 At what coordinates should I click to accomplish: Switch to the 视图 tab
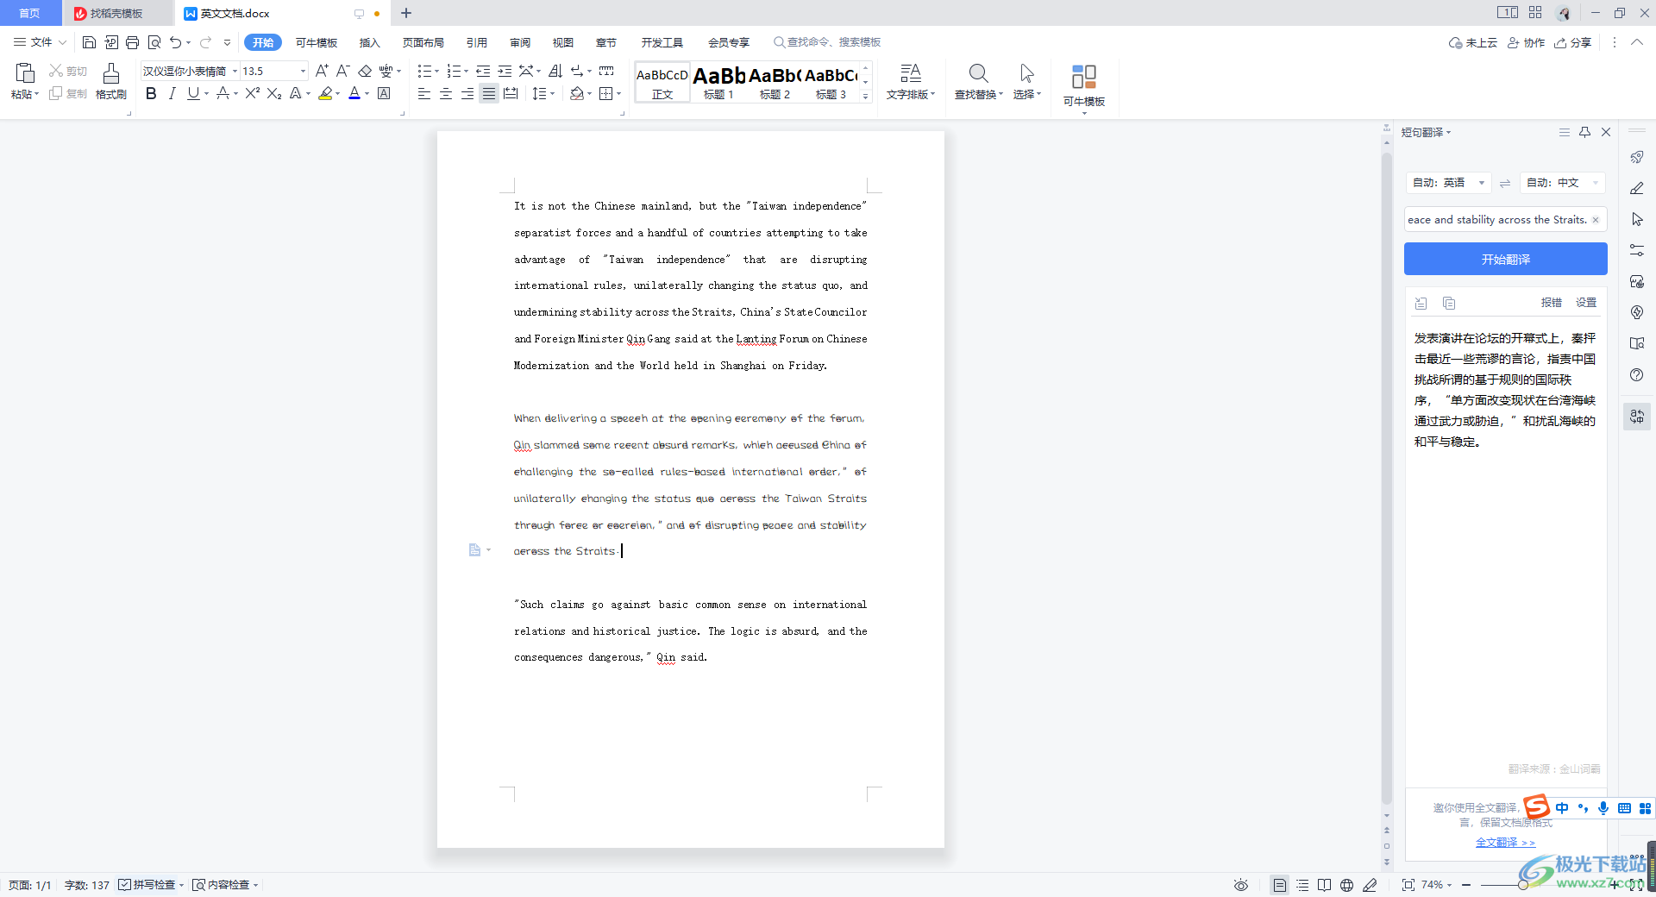(x=563, y=42)
